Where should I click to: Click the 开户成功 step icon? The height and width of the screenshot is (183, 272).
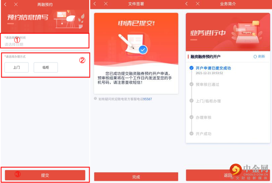click(191, 133)
